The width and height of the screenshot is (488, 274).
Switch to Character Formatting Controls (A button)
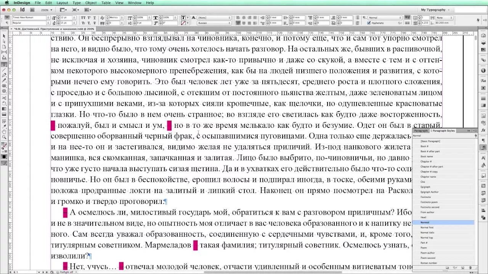[7, 18]
